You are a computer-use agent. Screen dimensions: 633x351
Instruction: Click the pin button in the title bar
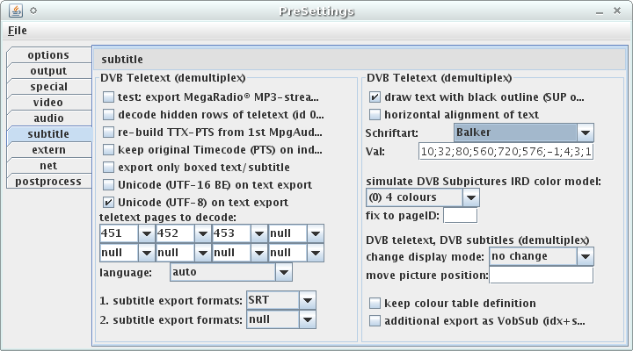[33, 11]
